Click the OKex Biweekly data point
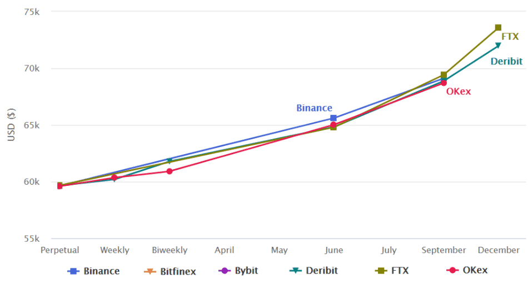Image resolution: width=528 pixels, height=284 pixels. point(170,171)
